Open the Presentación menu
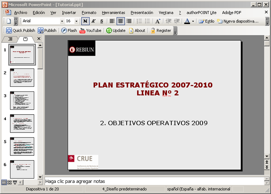Image resolution: width=271 pixels, height=194 pixels. click(x=142, y=12)
